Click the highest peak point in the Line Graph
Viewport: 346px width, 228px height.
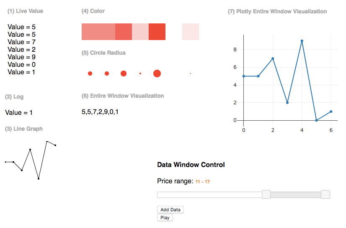(x=47, y=142)
